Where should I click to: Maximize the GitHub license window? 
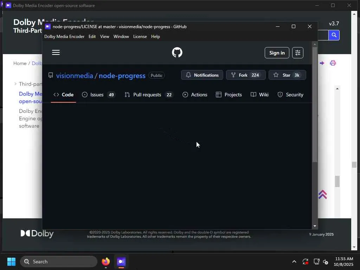click(x=294, y=26)
